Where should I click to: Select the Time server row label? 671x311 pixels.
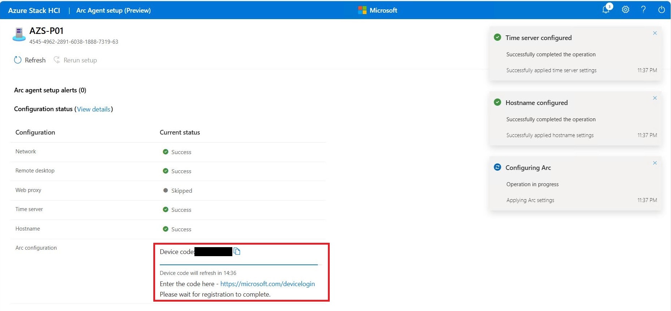pyautogui.click(x=29, y=209)
